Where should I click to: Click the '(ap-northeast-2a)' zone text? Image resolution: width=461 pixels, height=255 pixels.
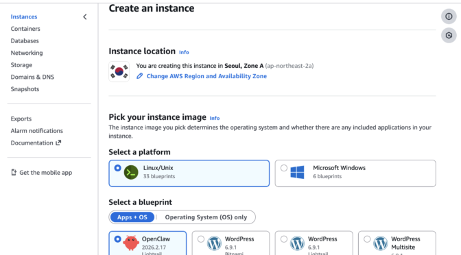[x=289, y=66]
